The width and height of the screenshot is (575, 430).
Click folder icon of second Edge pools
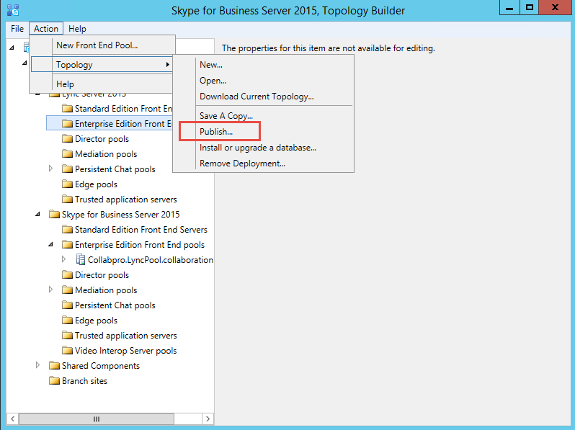67,320
